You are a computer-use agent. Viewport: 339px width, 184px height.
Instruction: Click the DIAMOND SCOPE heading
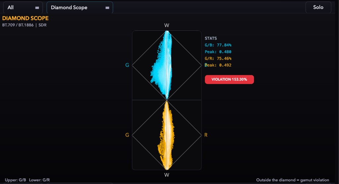[25, 18]
